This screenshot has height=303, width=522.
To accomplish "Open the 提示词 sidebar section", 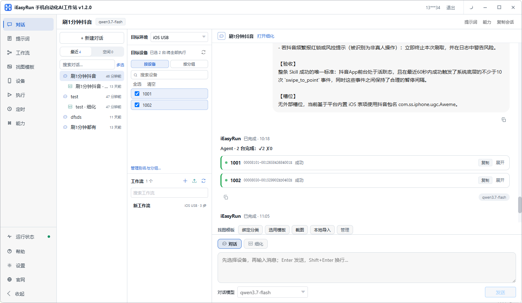I will [28, 39].
